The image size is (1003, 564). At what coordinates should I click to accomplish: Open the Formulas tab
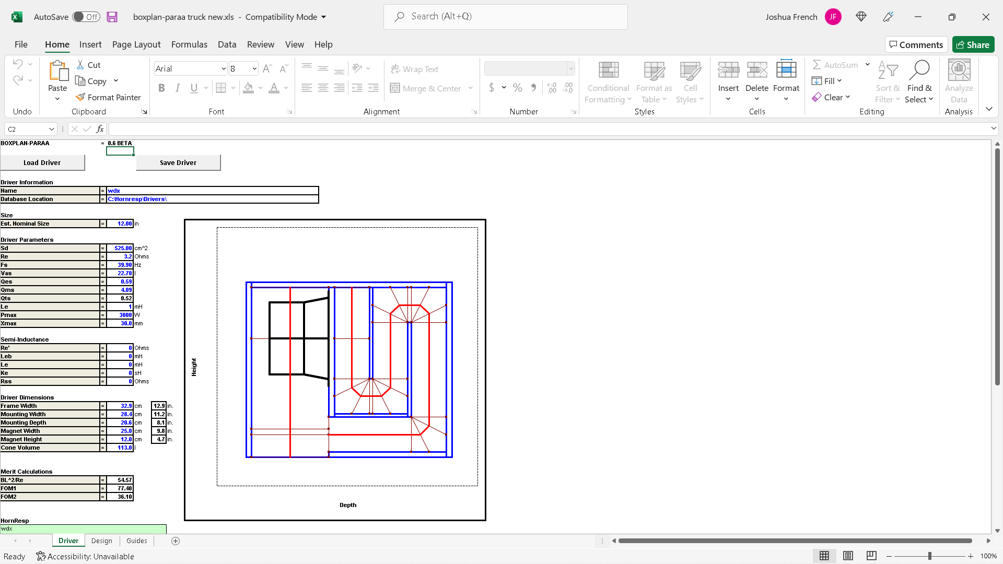click(x=189, y=44)
